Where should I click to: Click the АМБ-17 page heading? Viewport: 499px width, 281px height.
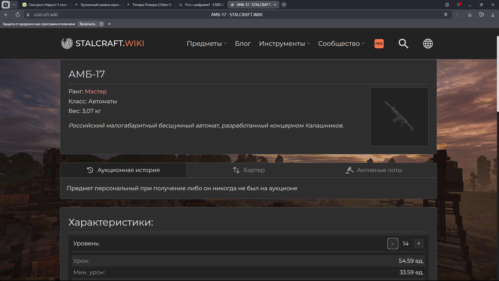pyautogui.click(x=87, y=74)
